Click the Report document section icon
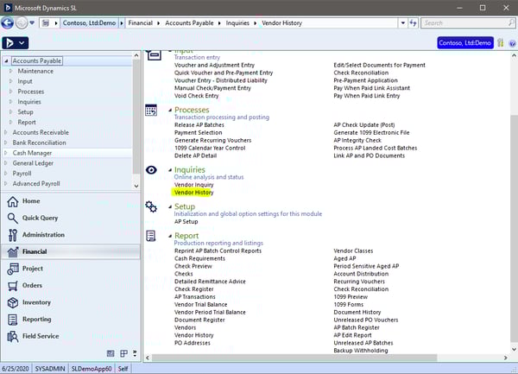 pyautogui.click(x=151, y=236)
